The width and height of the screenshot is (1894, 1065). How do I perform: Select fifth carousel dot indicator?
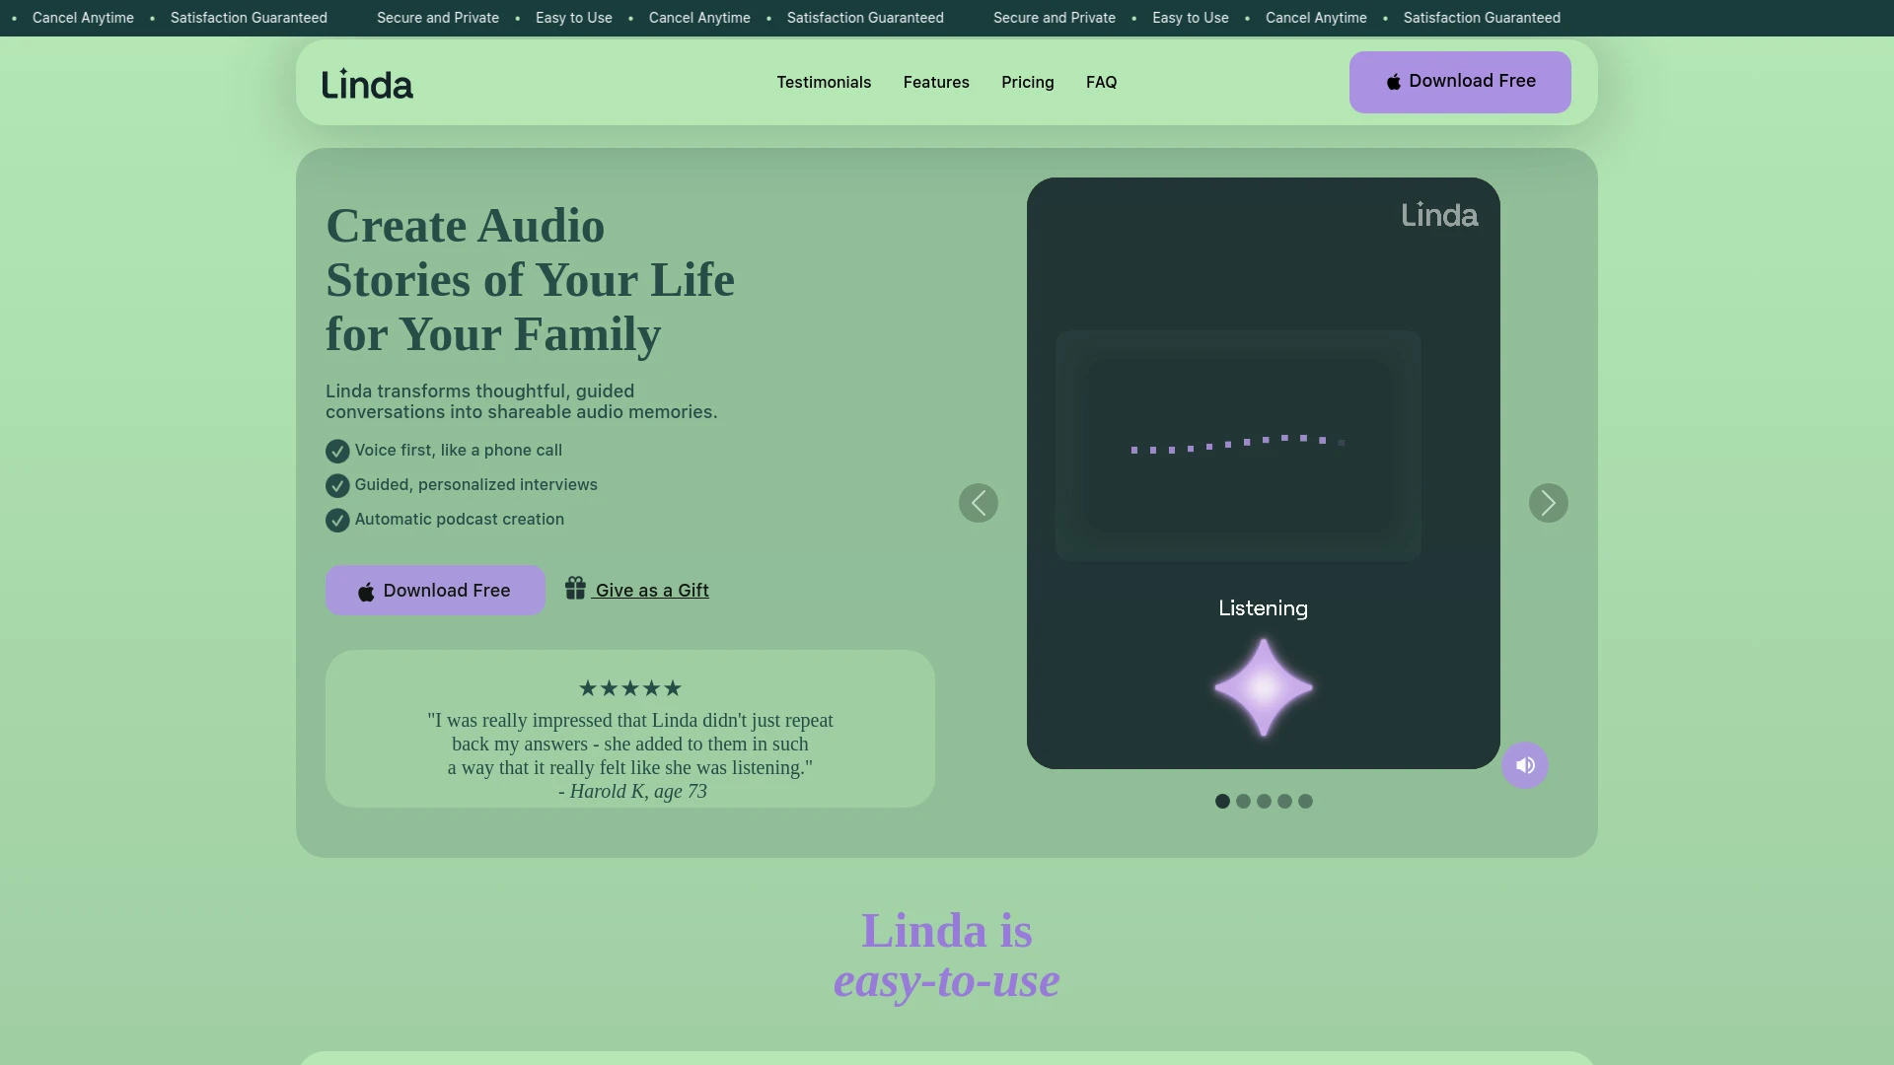[x=1305, y=802]
